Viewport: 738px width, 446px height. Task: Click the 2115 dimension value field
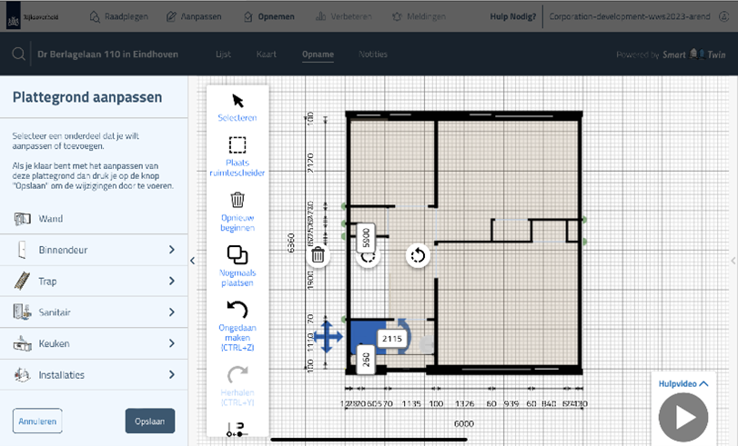[391, 338]
